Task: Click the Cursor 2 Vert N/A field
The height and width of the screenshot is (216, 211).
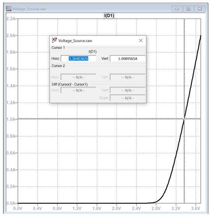Action: 127,77
